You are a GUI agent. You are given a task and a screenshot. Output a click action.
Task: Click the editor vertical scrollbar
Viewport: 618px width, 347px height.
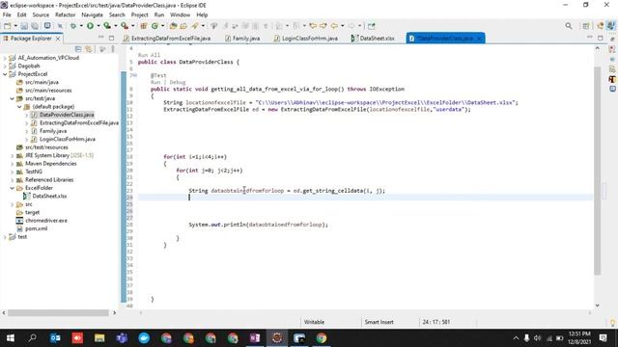[x=597, y=171]
